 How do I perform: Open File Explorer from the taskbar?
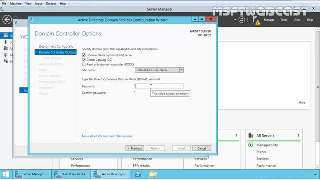[x=153, y=174]
